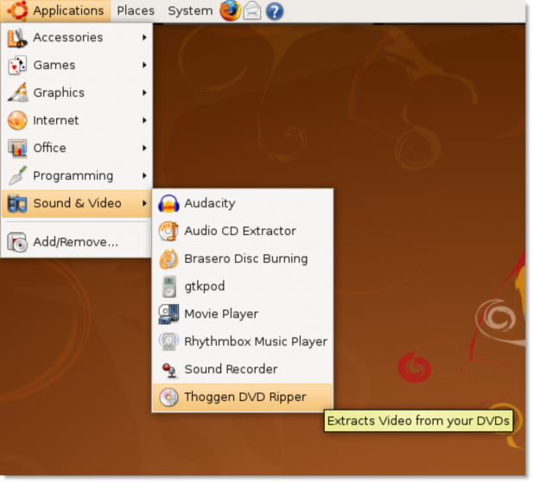Click the Programming trowel icon
Image resolution: width=533 pixels, height=483 pixels.
pyautogui.click(x=17, y=175)
